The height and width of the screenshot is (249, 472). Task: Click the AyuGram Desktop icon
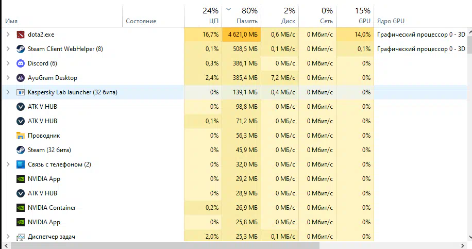(x=21, y=78)
